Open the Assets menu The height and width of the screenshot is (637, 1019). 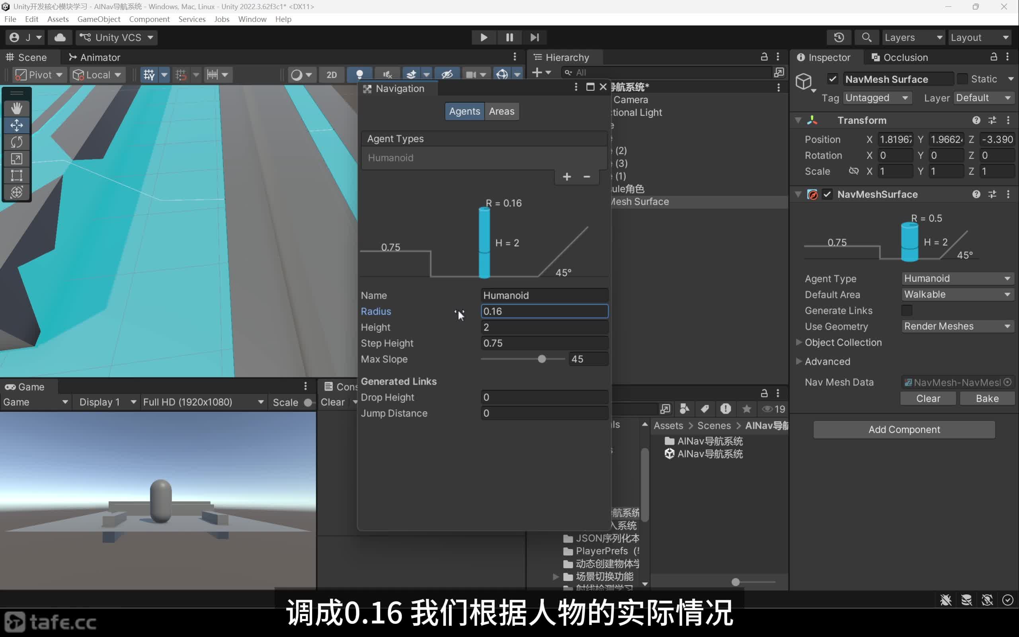pyautogui.click(x=58, y=20)
